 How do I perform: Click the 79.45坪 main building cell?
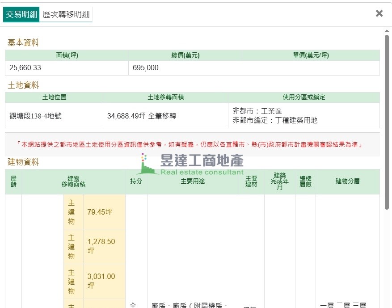click(x=104, y=212)
